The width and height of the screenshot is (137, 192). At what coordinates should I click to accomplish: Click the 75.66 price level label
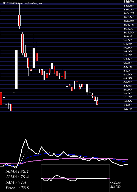pos(128,101)
